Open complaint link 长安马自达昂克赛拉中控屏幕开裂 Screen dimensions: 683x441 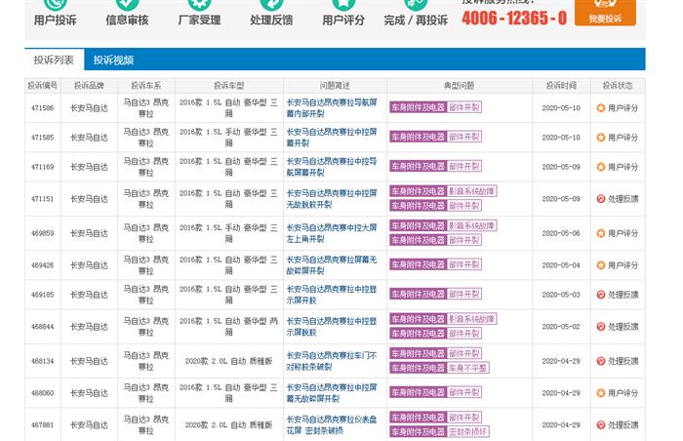(x=332, y=138)
